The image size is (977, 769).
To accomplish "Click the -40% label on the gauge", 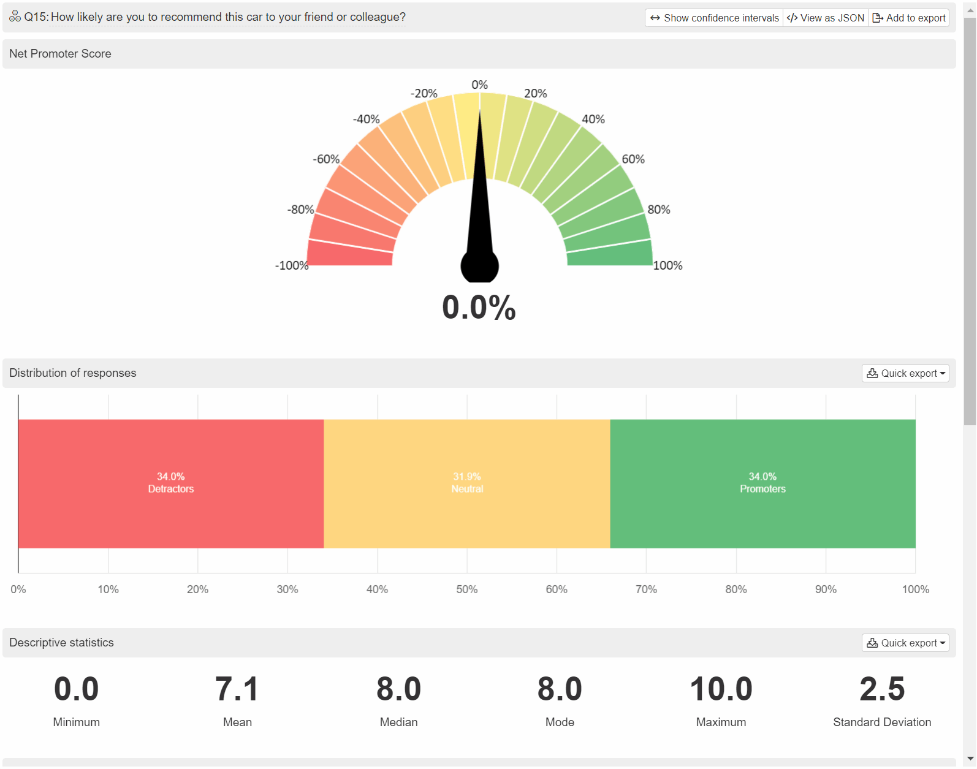I will point(366,119).
